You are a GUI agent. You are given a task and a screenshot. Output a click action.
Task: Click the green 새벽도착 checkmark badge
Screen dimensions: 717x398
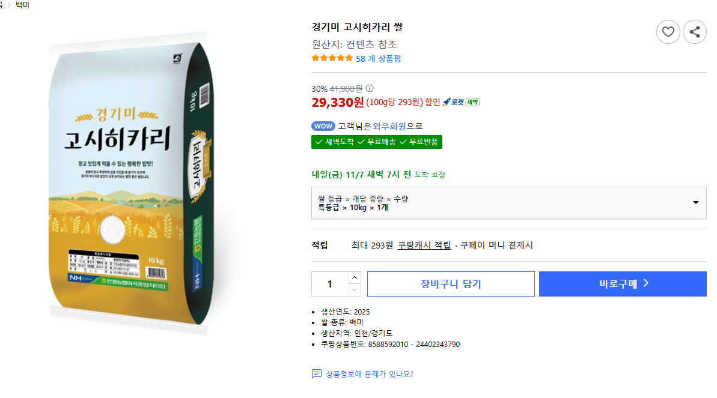334,142
